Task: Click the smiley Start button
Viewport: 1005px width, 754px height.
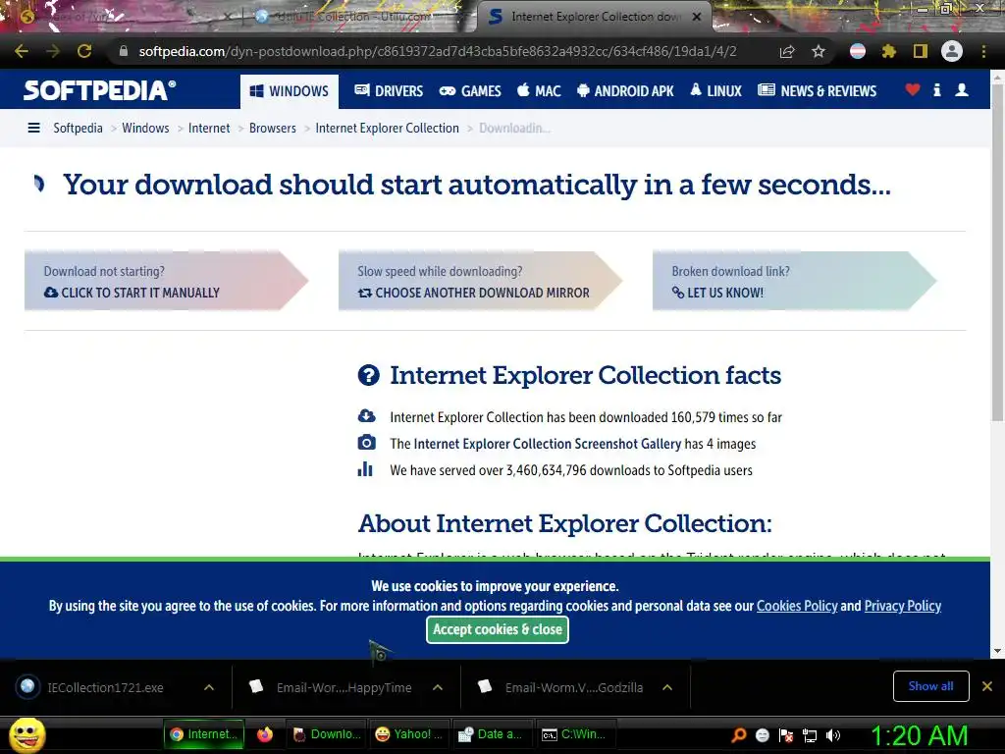Action: (x=26, y=734)
